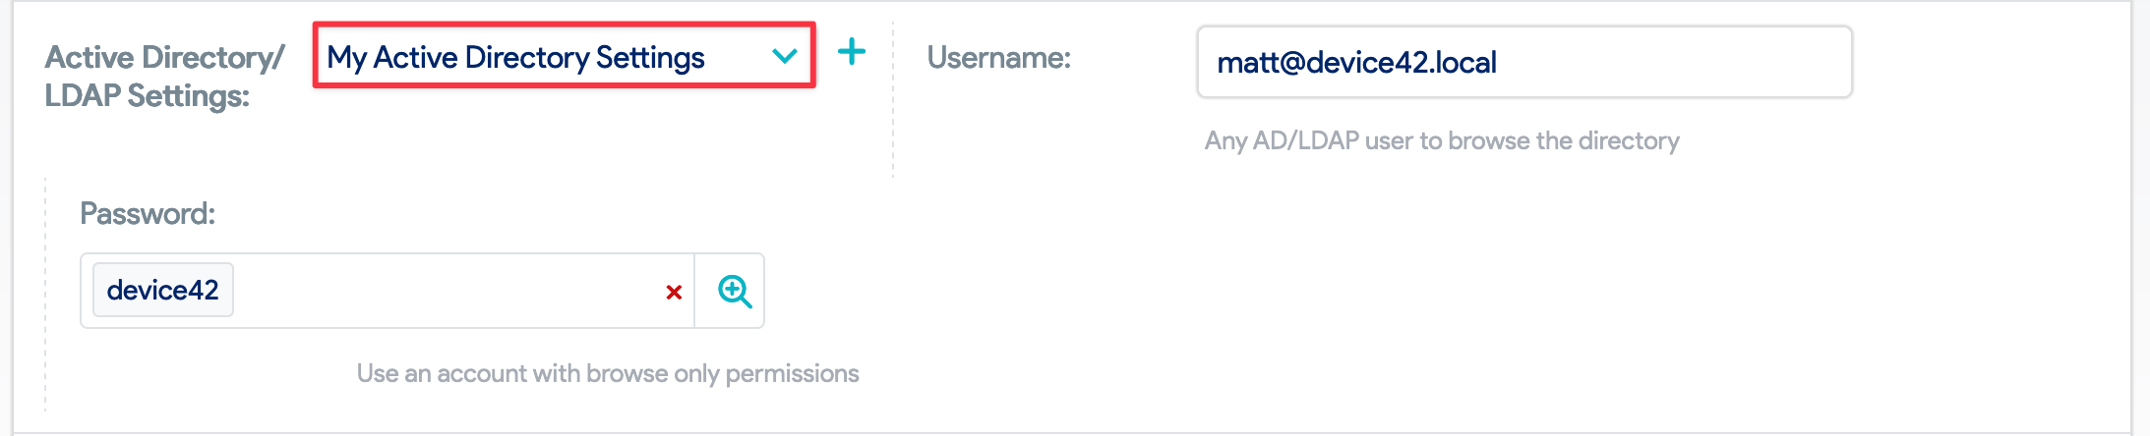The image size is (2150, 436).
Task: Click the Password label
Action: [x=148, y=214]
